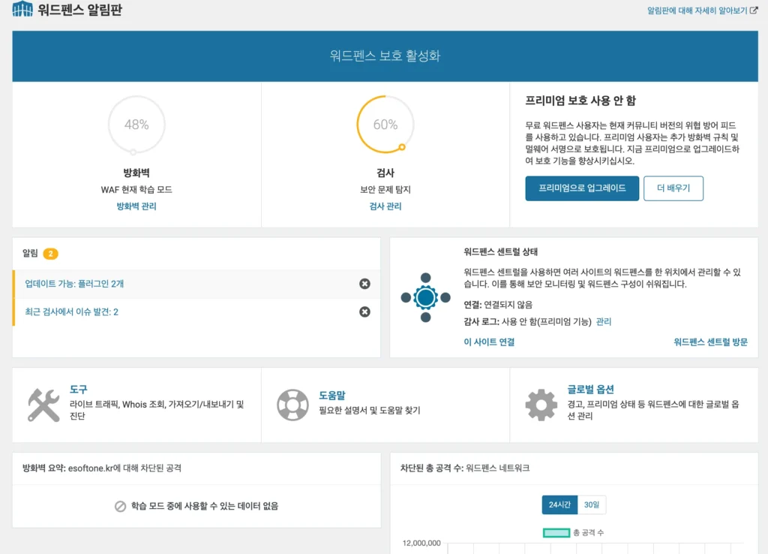The image size is (768, 554).
Task: Open 업데이트 가능: 플러그인 2개 notice
Action: click(x=74, y=284)
